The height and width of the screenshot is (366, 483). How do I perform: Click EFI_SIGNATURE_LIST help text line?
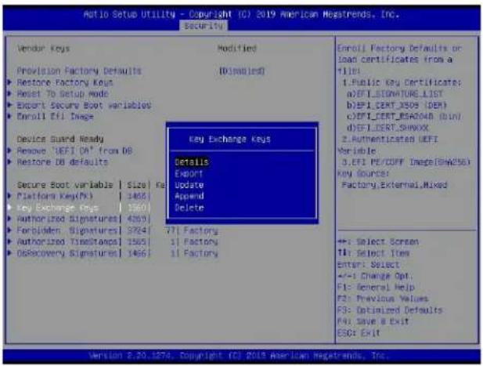(395, 94)
